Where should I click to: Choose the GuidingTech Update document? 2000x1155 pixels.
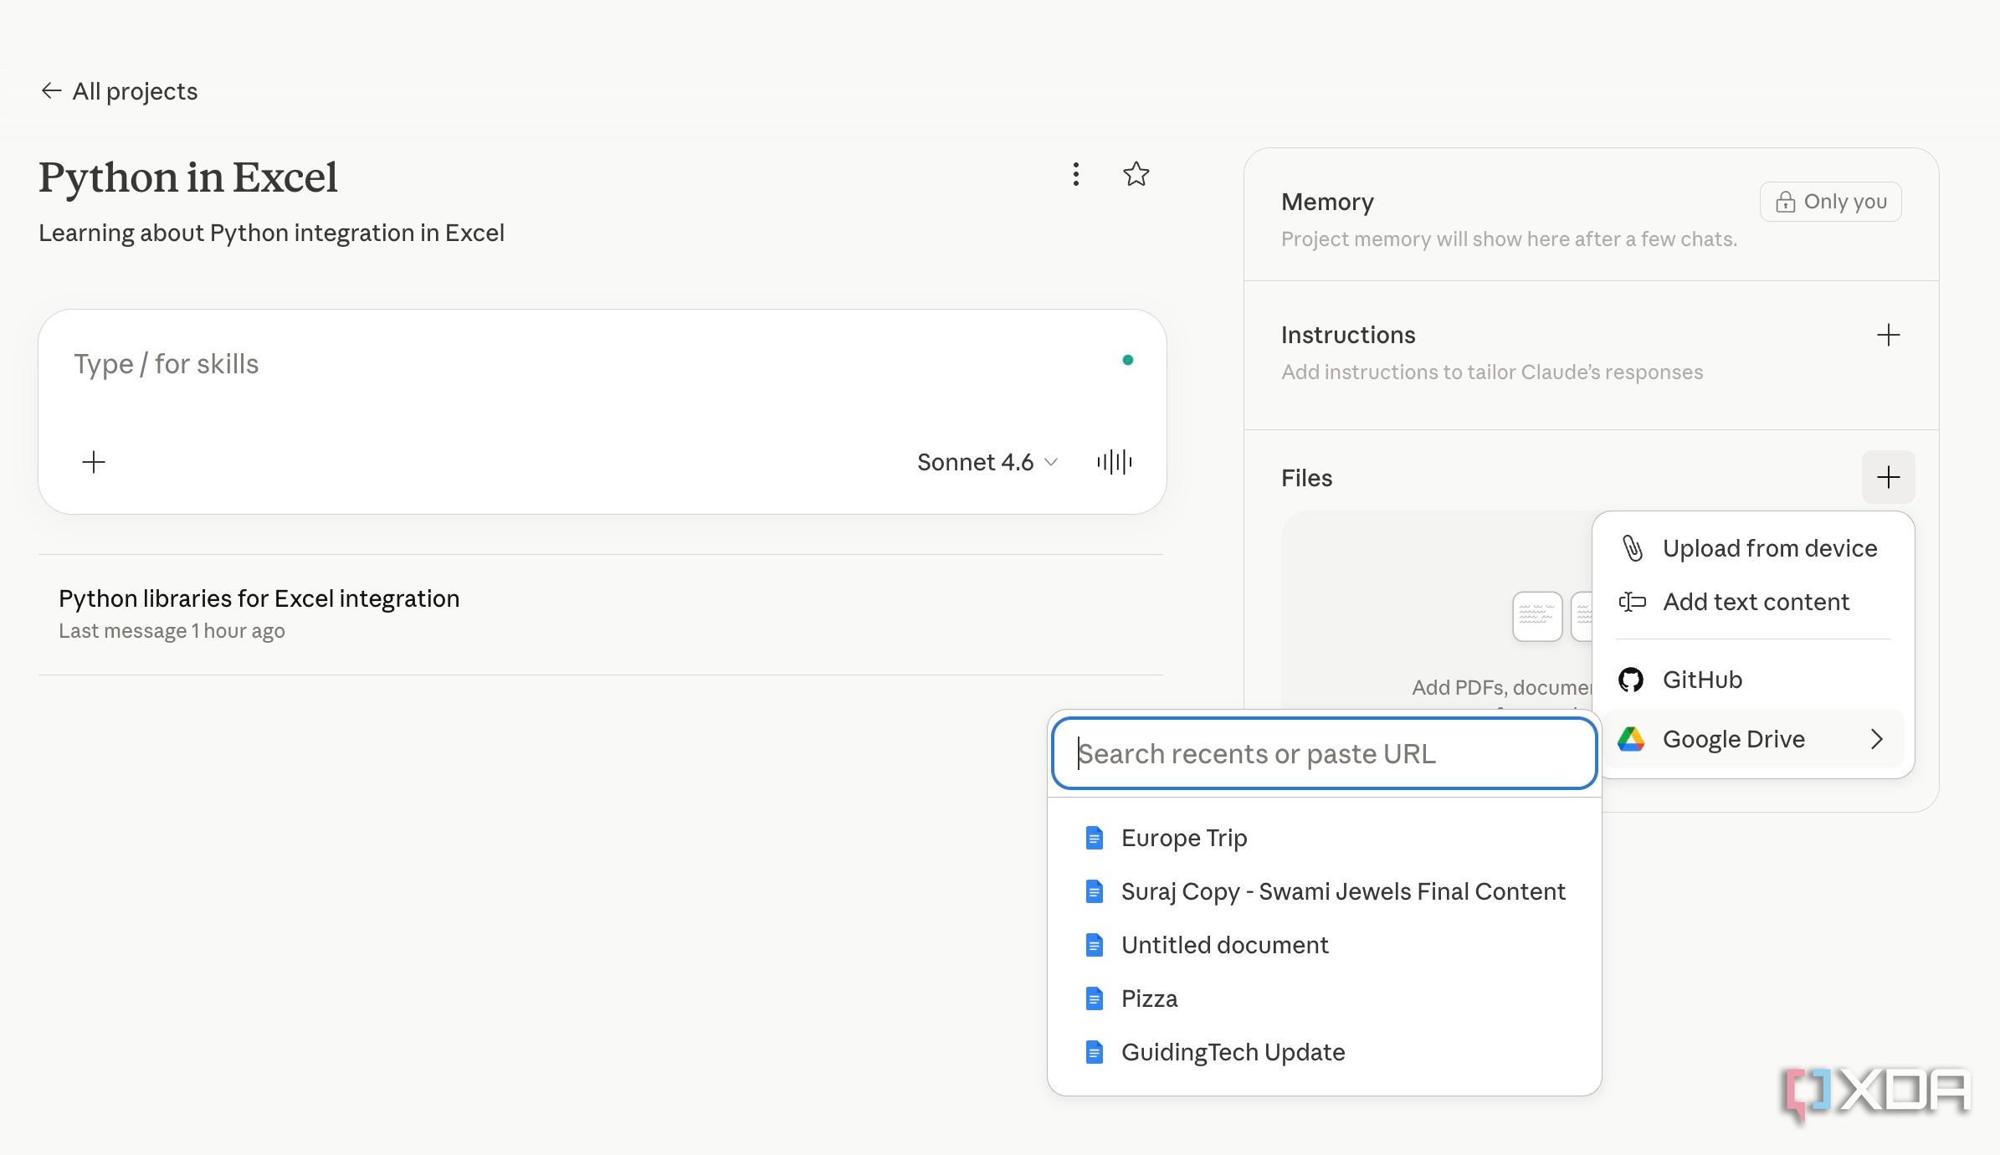click(1324, 1052)
